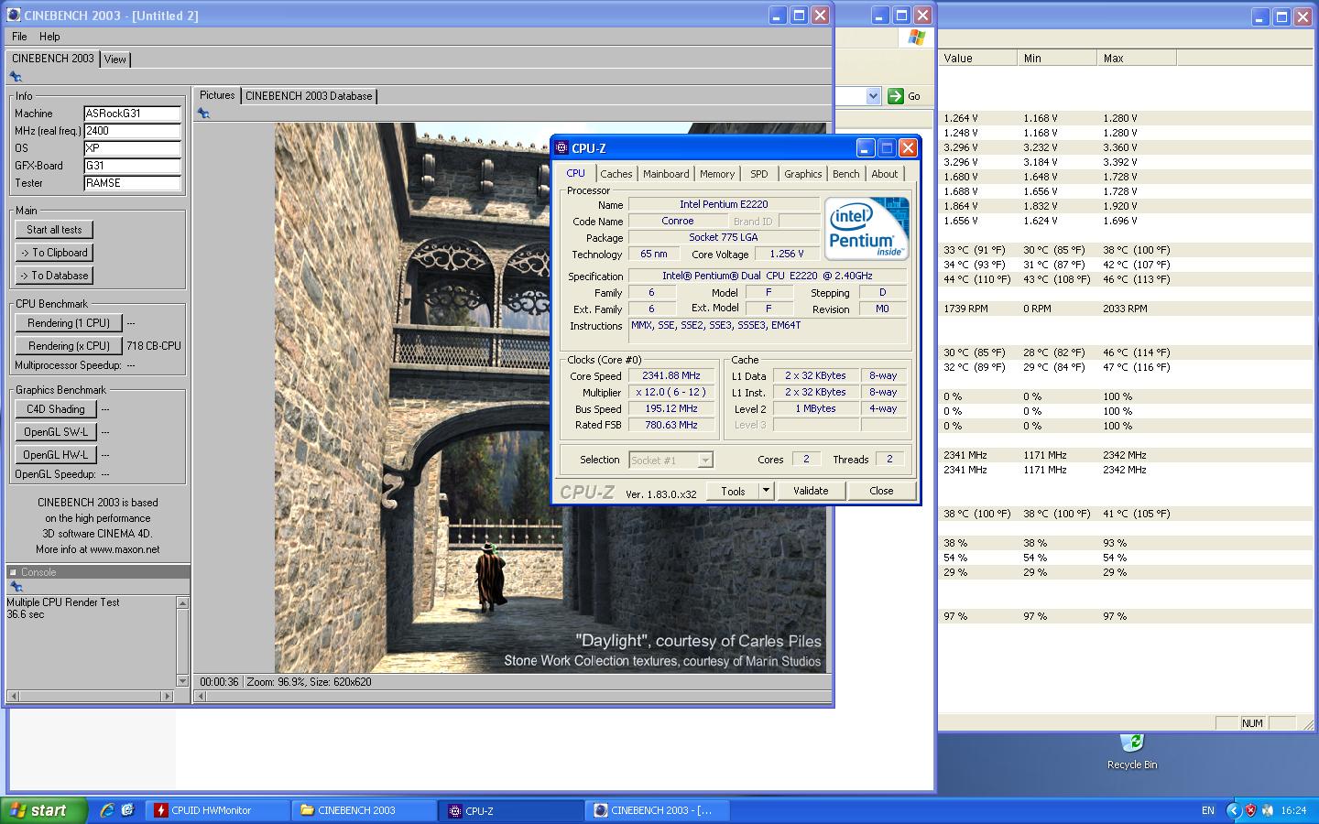Run Rendering (1 CPU) benchmark

click(69, 323)
